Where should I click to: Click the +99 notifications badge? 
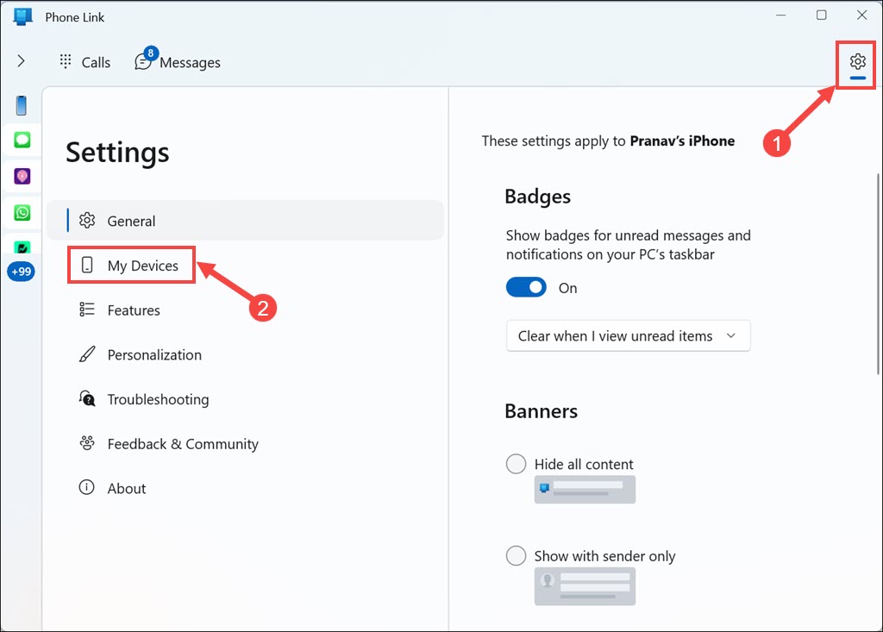tap(21, 272)
